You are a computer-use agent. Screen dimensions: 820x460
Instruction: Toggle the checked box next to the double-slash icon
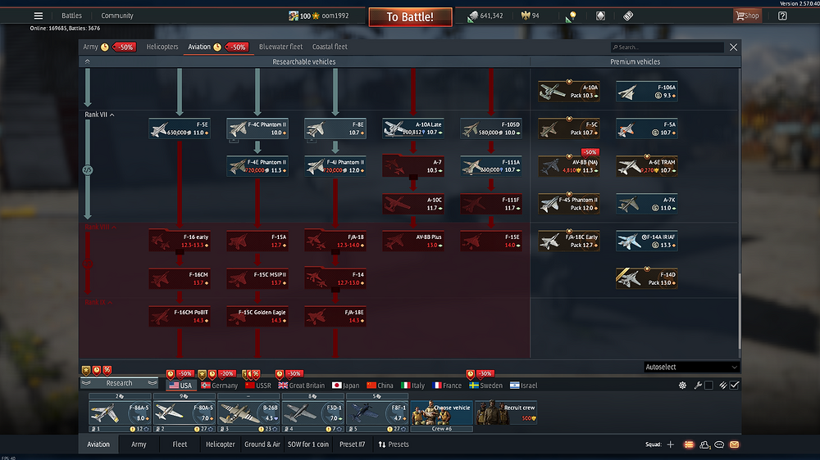click(x=734, y=386)
